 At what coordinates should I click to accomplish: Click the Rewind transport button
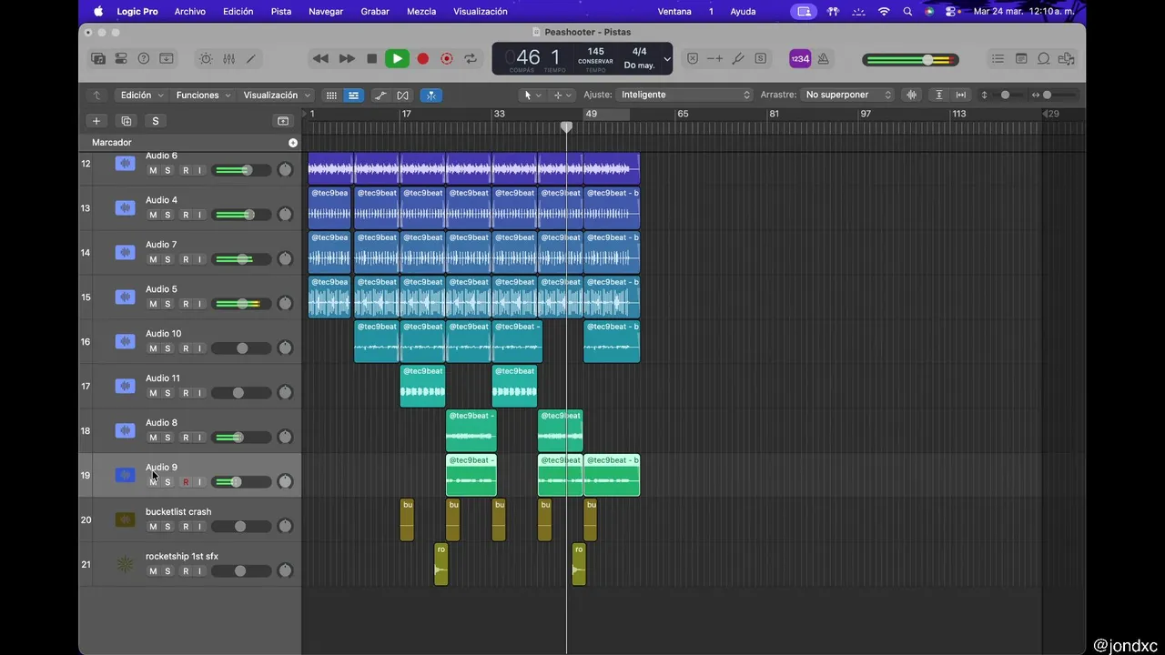click(x=320, y=58)
